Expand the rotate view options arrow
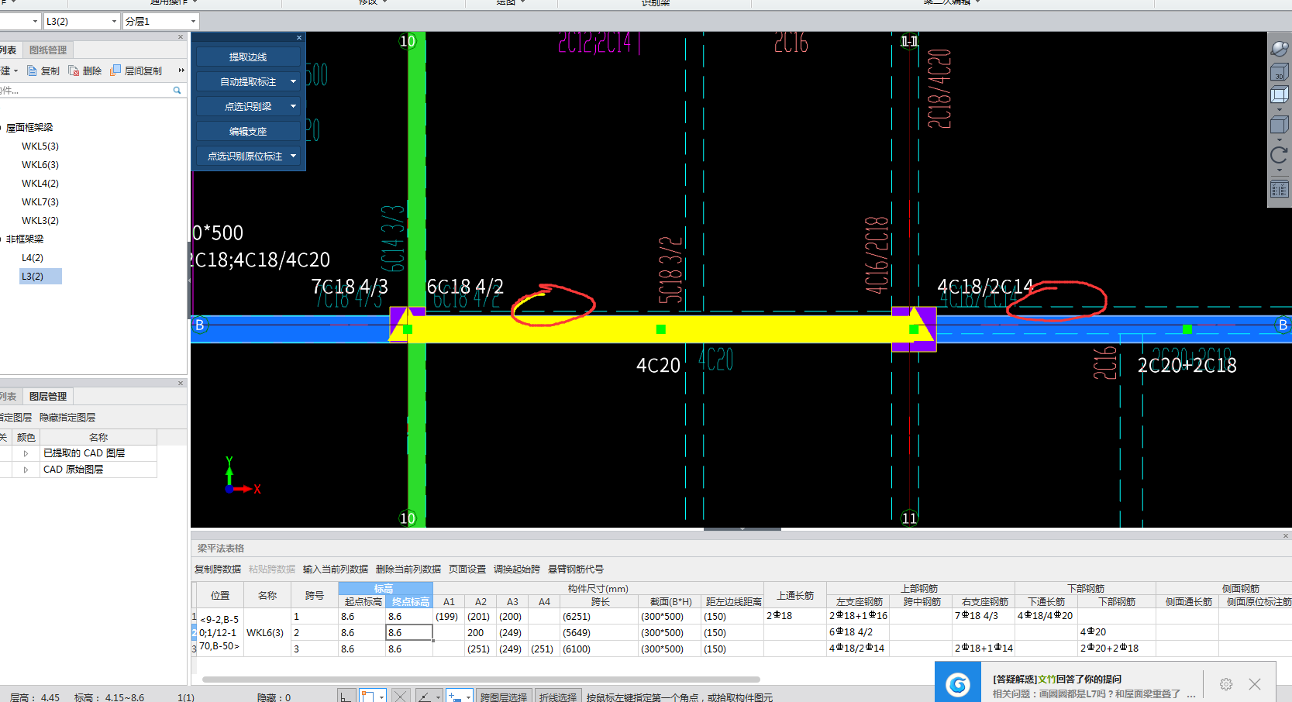 pos(1279,170)
